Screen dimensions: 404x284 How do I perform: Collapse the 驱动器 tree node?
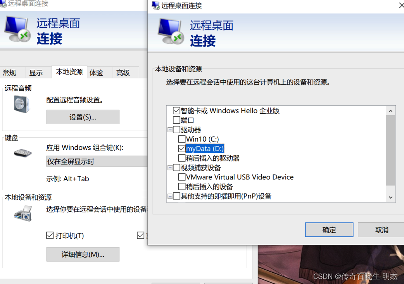coord(170,130)
